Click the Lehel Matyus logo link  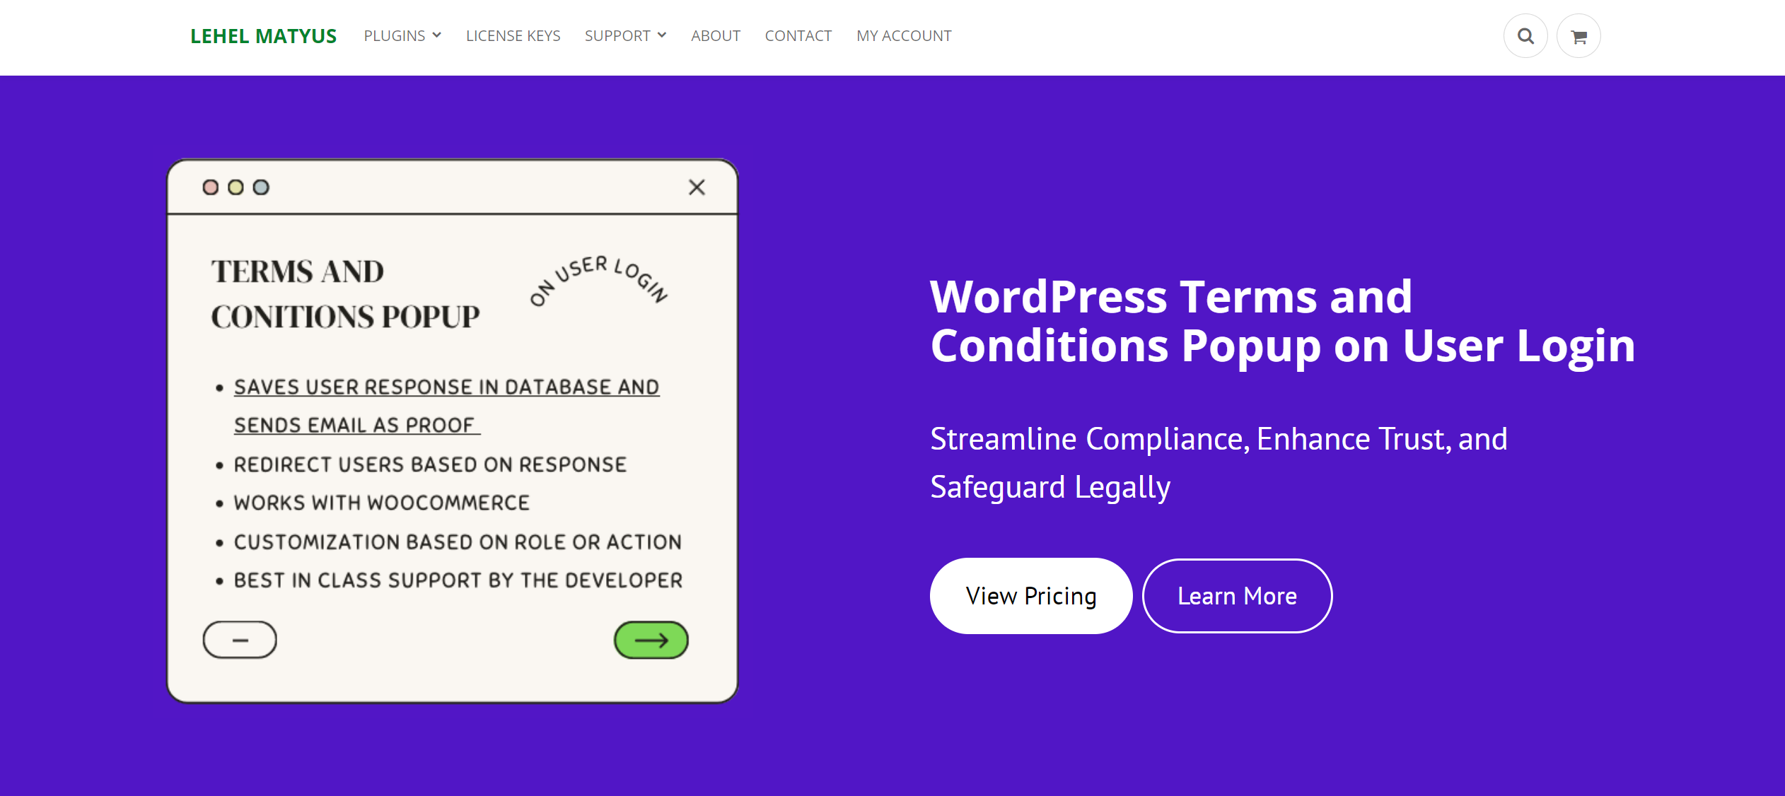point(262,35)
